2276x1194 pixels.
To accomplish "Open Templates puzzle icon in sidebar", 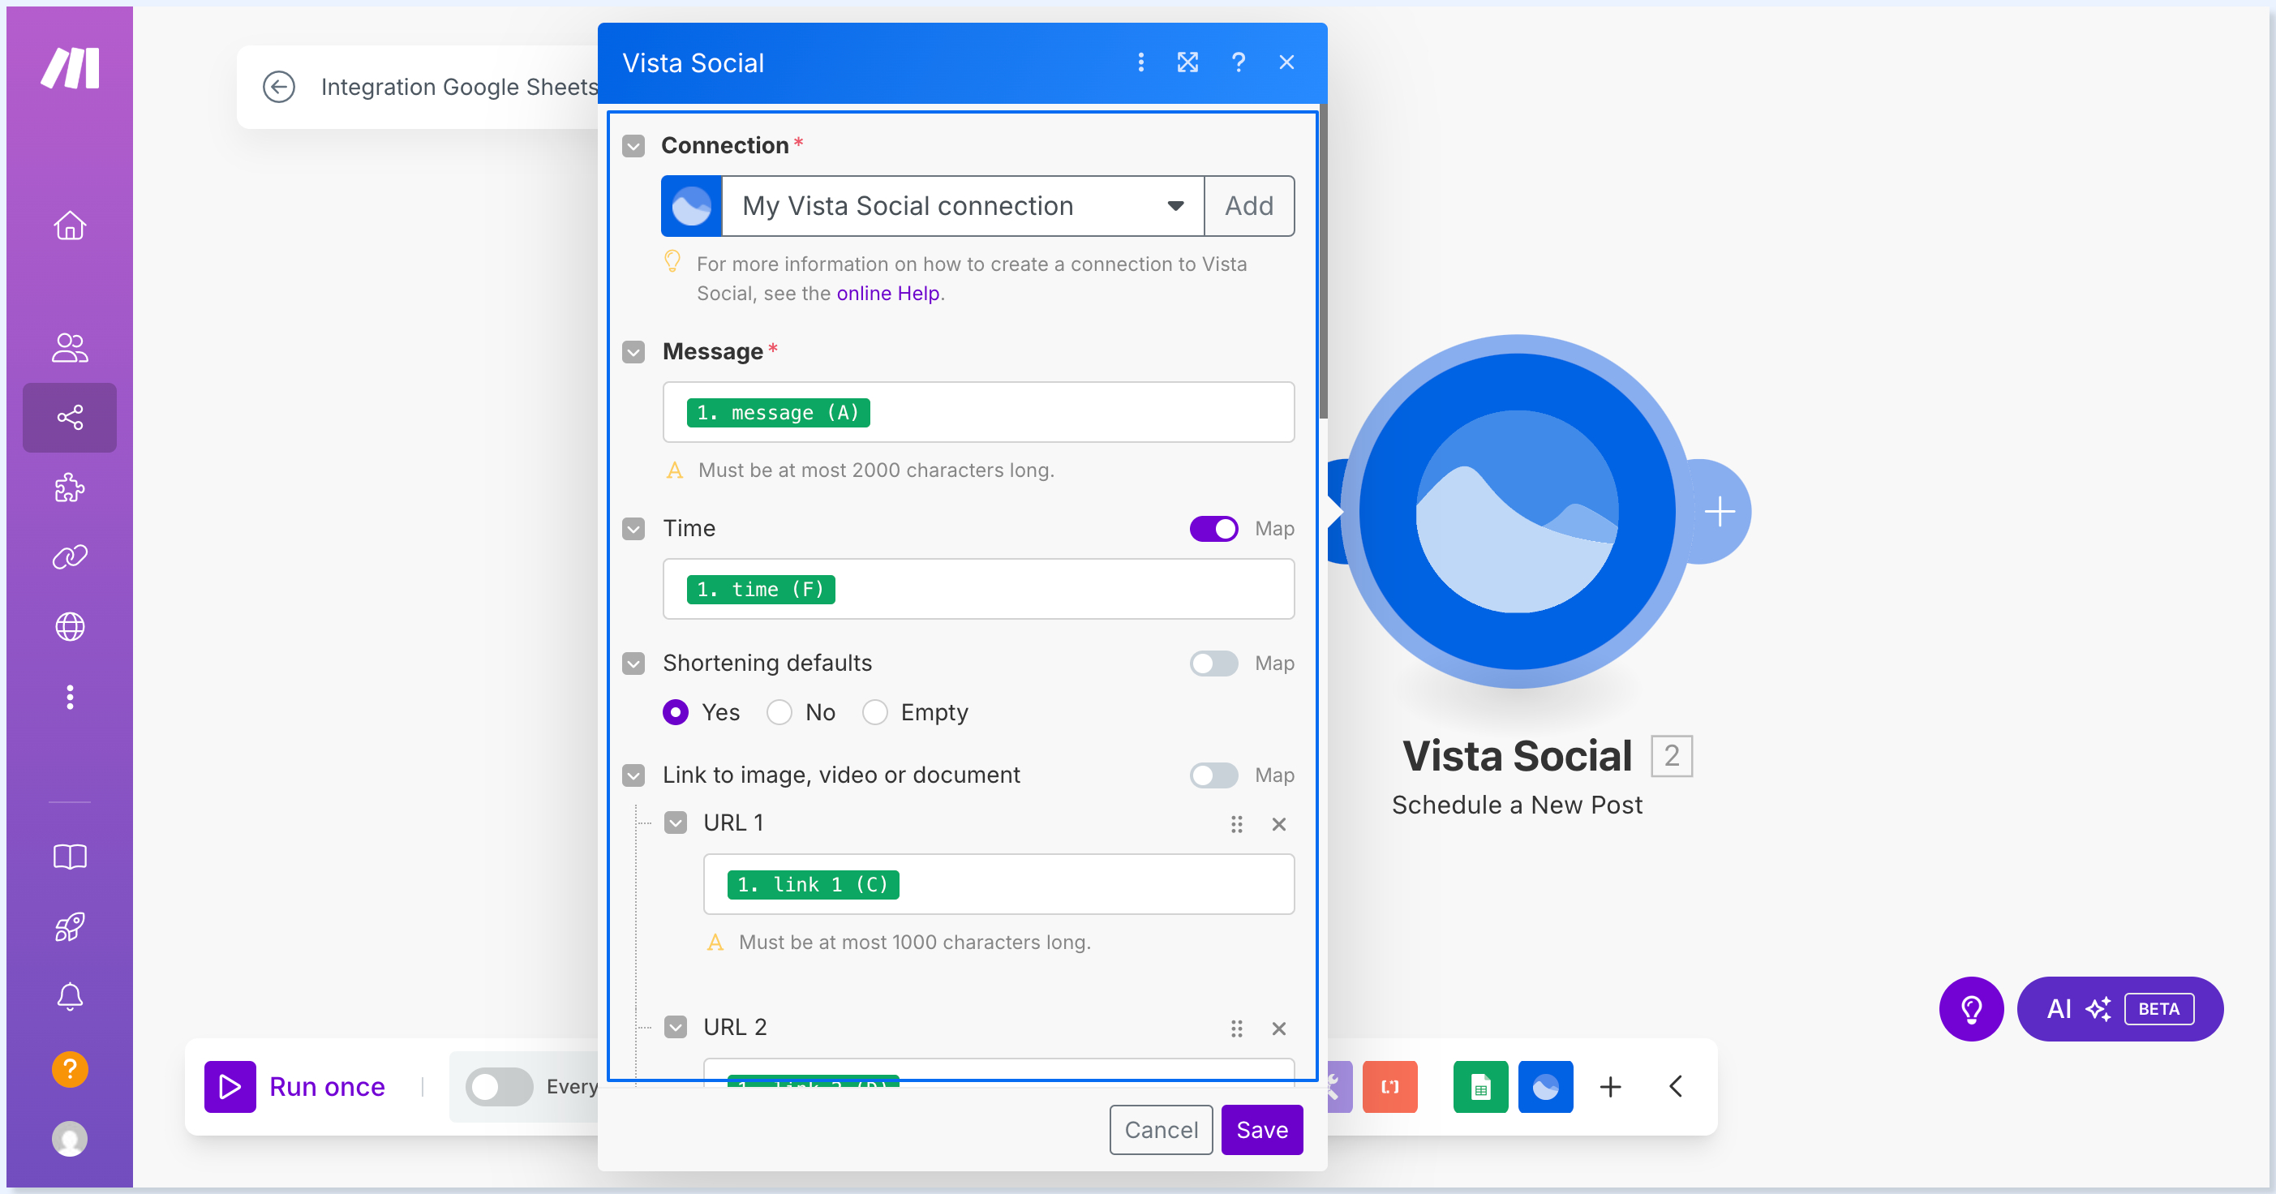I will [70, 487].
